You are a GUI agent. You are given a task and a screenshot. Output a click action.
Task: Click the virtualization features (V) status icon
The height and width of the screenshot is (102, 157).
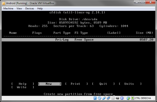(122, 98)
